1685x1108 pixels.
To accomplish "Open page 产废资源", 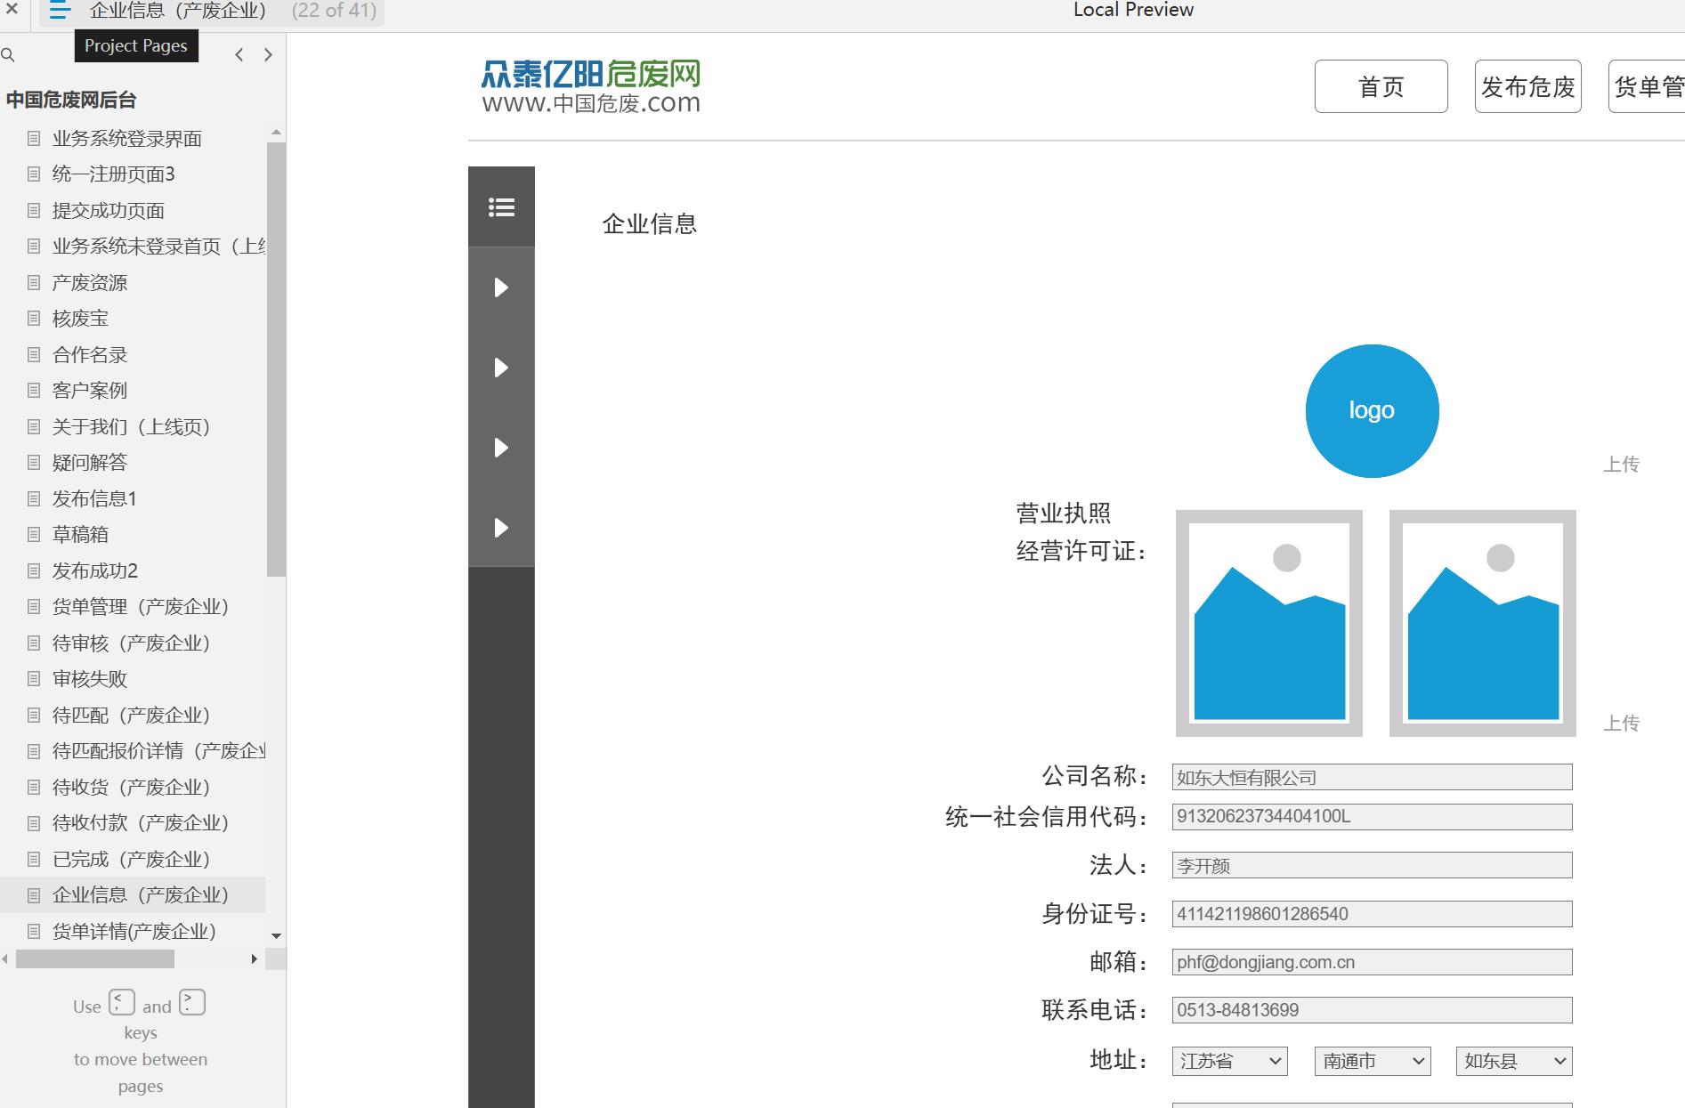I will (90, 283).
